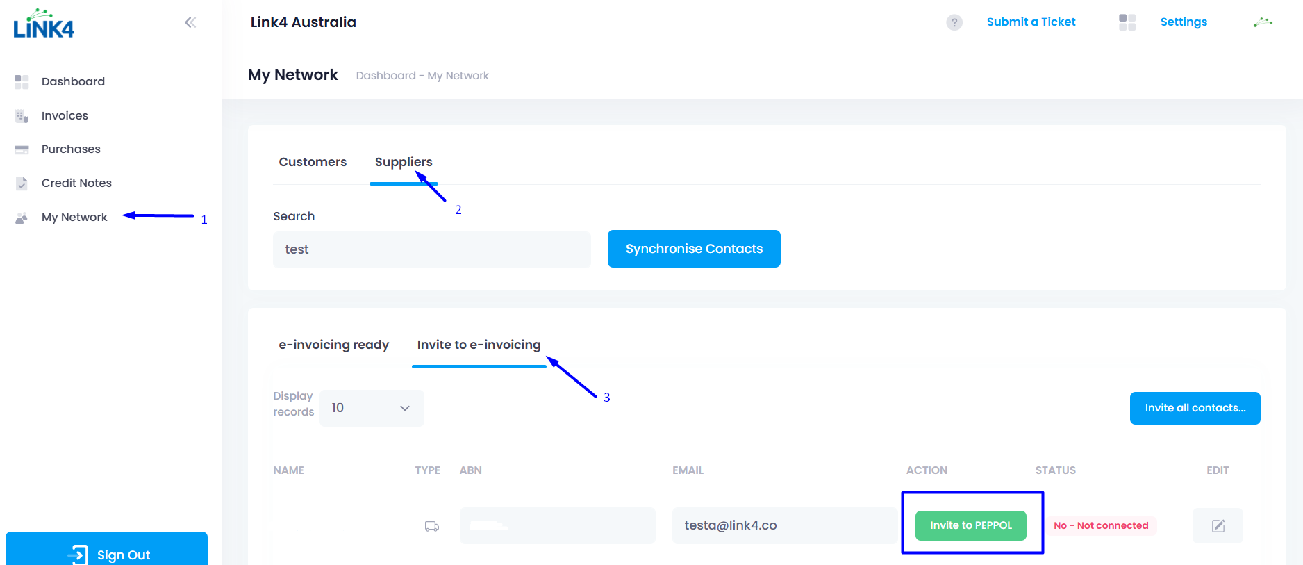Select the Suppliers tab
Viewport: 1303px width, 565px height.
[404, 162]
